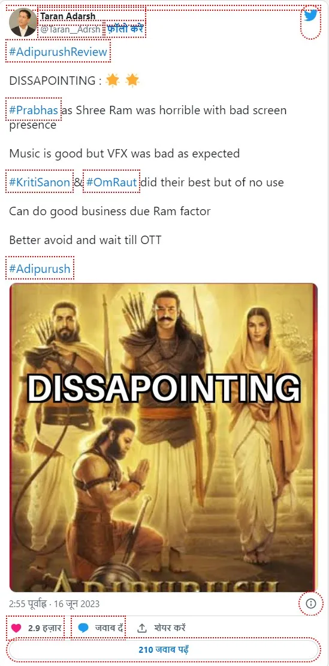329x666 pixels.
Task: Open Taran Adarsh's profile avatar
Action: click(x=23, y=22)
